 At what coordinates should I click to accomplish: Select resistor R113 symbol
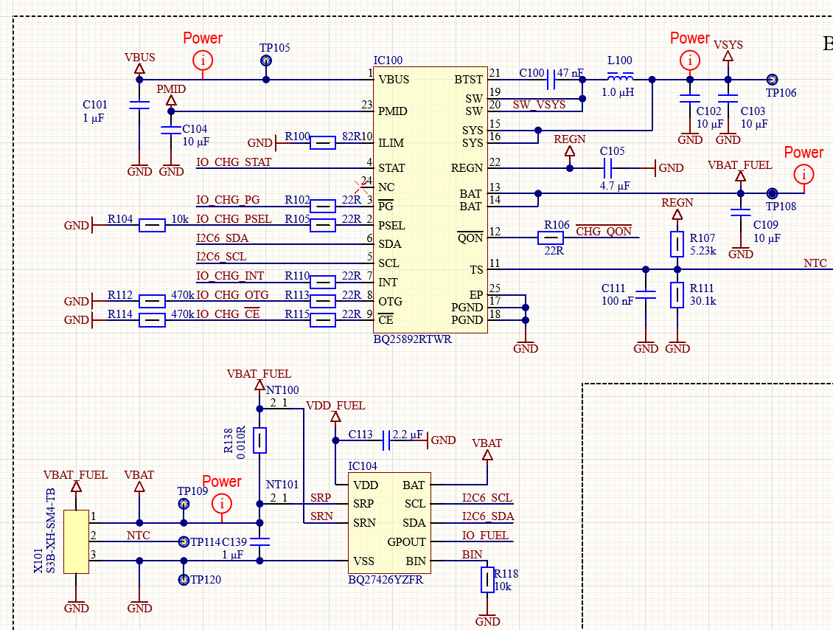323,302
